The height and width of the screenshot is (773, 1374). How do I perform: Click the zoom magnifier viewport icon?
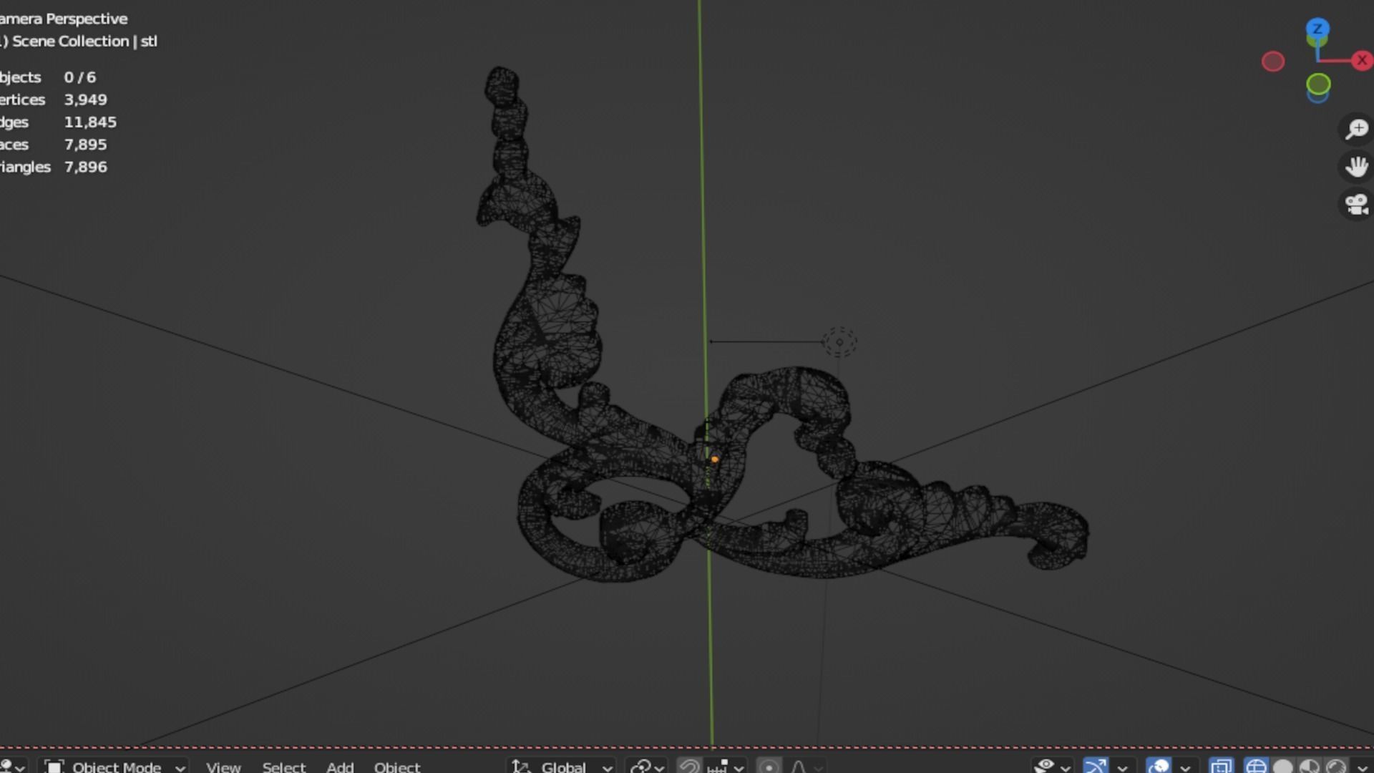pyautogui.click(x=1356, y=130)
